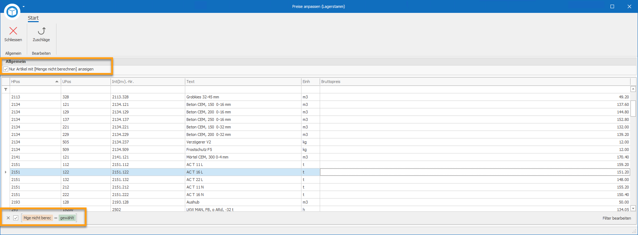Sort by Bruttopreis column header

click(475, 82)
